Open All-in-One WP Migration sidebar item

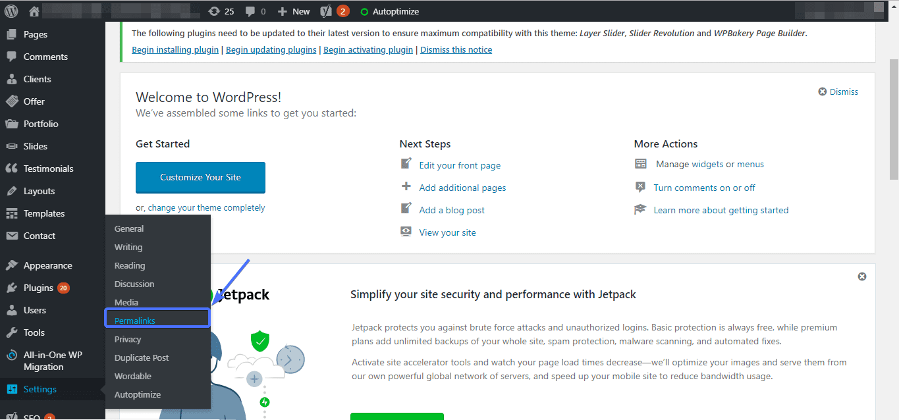[53, 361]
